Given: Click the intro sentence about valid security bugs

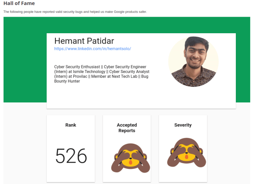Looking at the screenshot, I should 75,12.
